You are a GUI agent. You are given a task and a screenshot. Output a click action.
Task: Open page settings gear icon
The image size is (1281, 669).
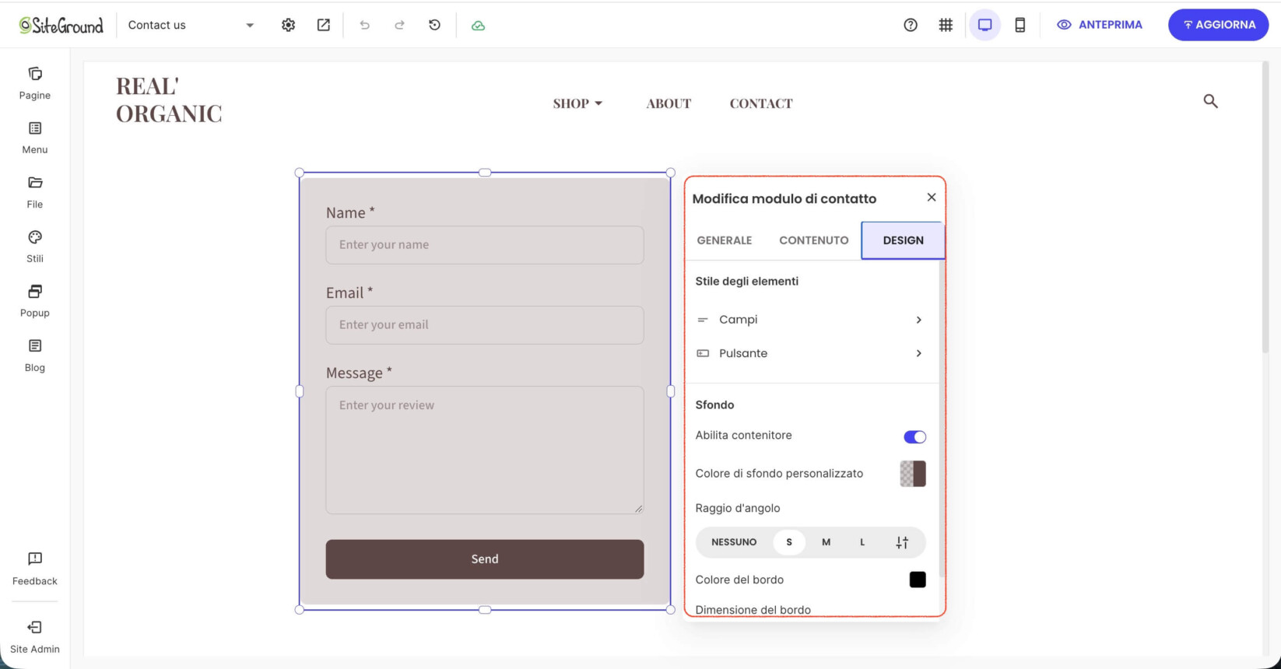click(x=289, y=25)
